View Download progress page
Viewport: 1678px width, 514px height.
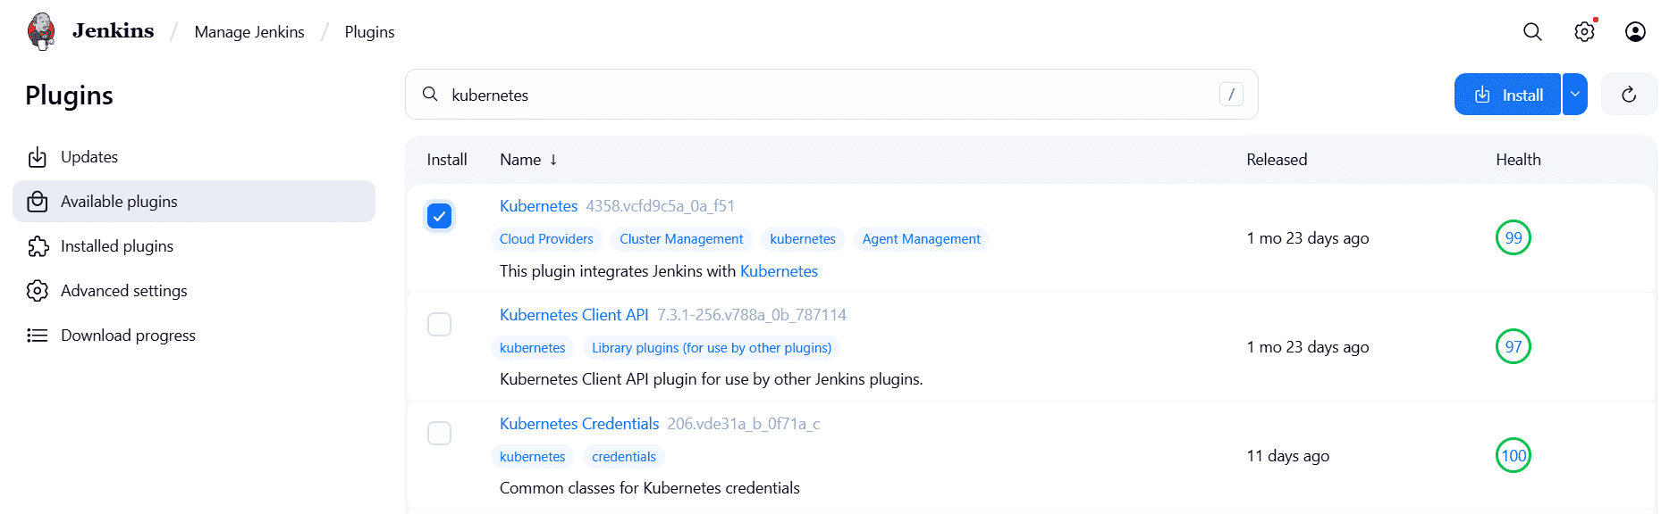tap(194, 336)
